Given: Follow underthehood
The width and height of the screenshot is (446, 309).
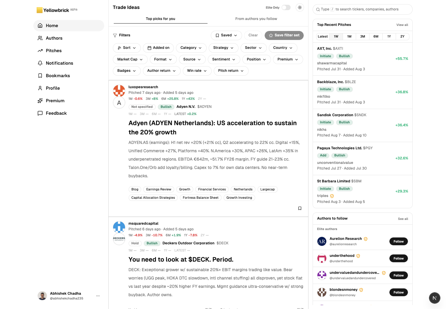Looking at the screenshot, I should [398, 258].
